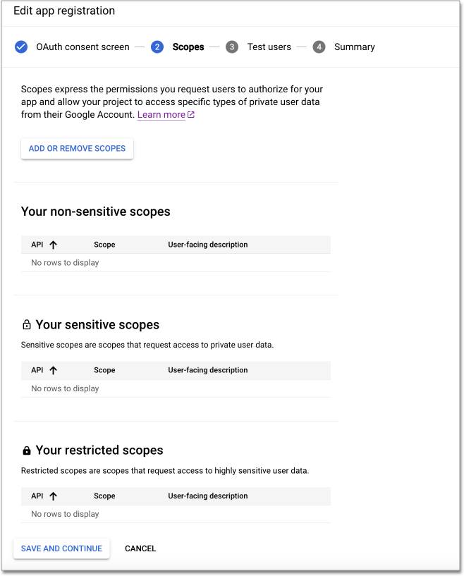Click the step 4 Summary circle
Screen dimensions: 464x576
[x=319, y=47]
